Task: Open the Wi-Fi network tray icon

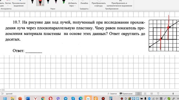Action: [153, 99]
